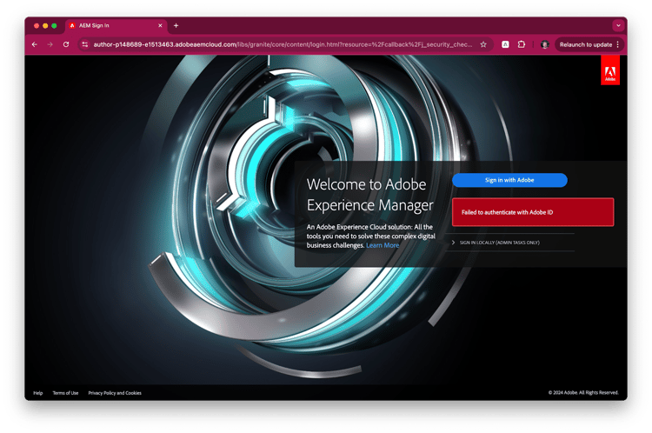Click the browser back arrow
652x433 pixels.
tap(35, 44)
